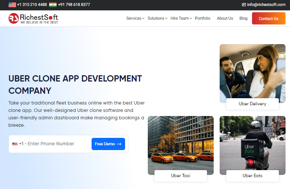Select the Uber Taxi image card
The height and width of the screenshot is (189, 290).
click(x=181, y=146)
